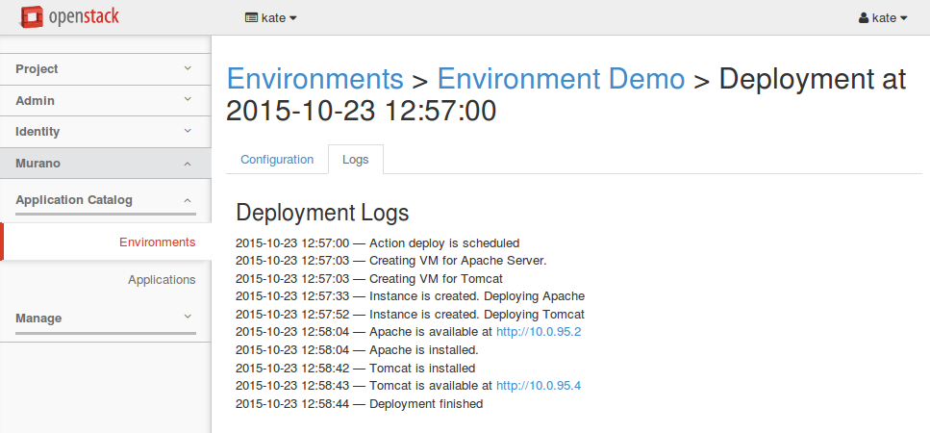Screen dimensions: 930x433
Task: Expand the Admin sidebar section
Action: point(105,100)
